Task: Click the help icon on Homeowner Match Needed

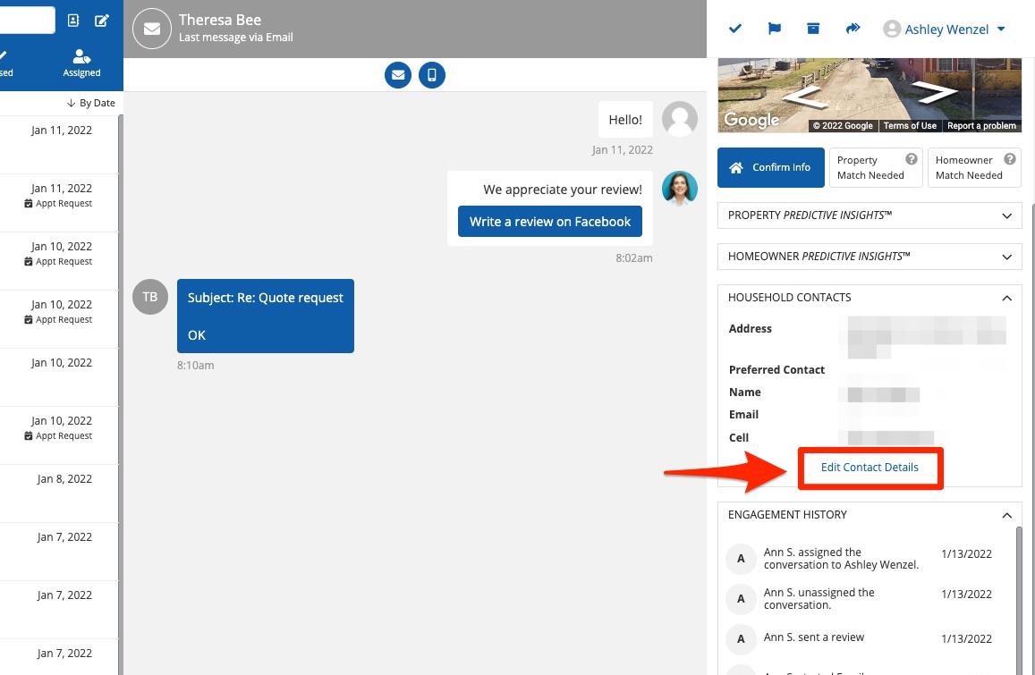Action: [x=1009, y=159]
